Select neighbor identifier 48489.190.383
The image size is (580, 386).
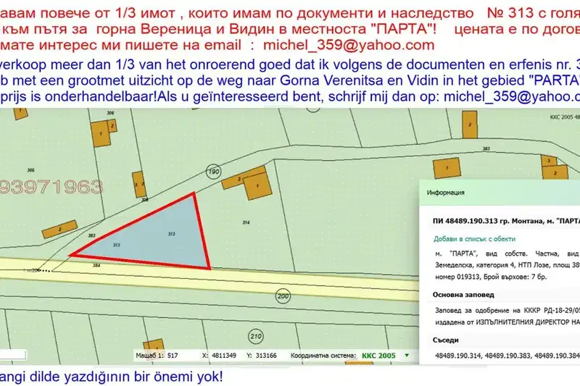[508, 356]
